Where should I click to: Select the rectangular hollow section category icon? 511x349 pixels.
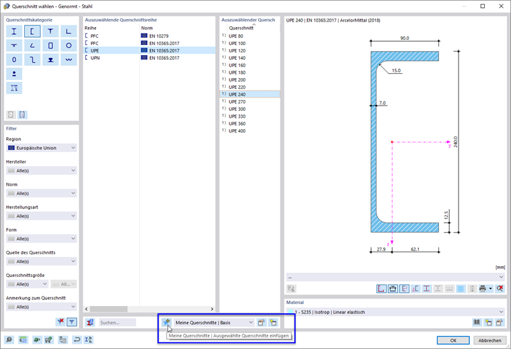click(x=50, y=45)
